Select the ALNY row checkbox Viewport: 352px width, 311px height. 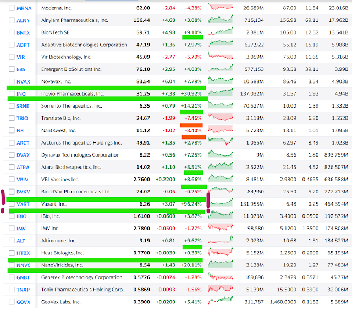click(12, 20)
